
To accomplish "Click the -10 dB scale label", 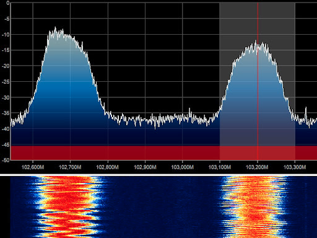I will (x=6, y=35).
